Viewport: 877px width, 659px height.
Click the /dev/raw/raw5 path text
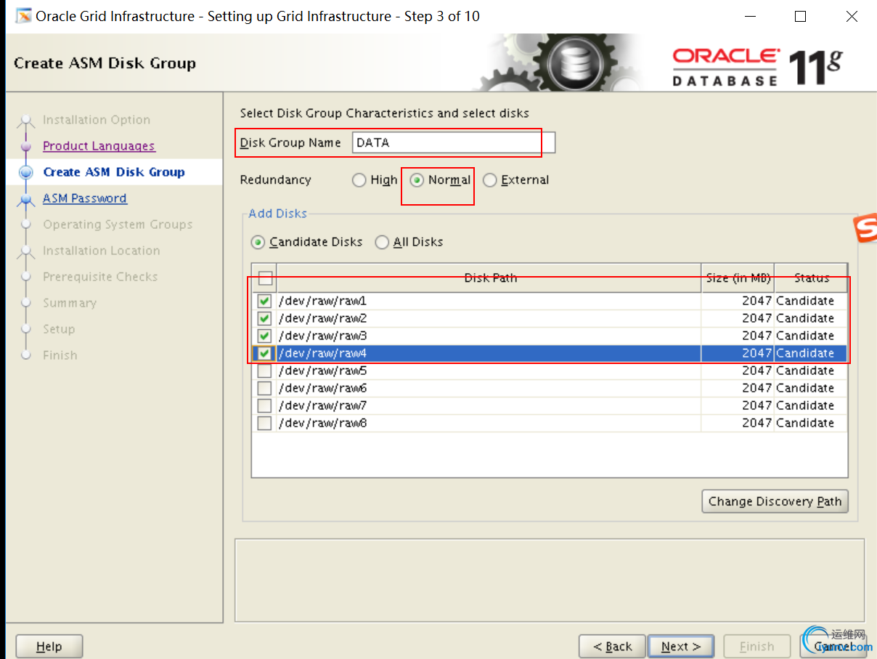tap(322, 371)
